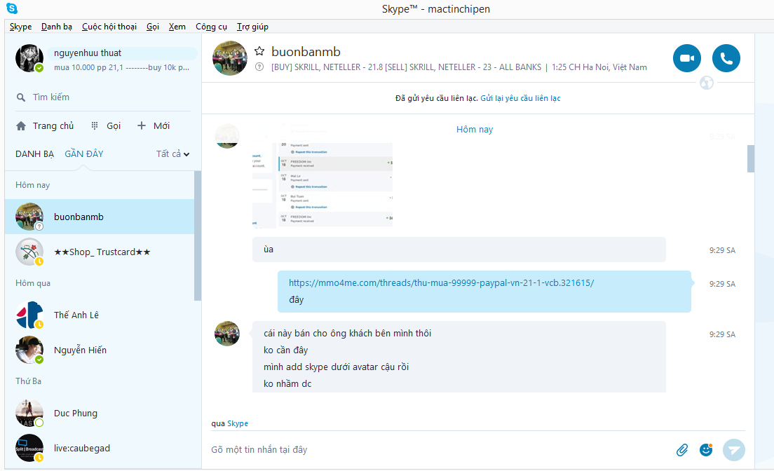The width and height of the screenshot is (774, 471).
Task: Click the nguyenhuu thuat name field
Action: pos(123,53)
